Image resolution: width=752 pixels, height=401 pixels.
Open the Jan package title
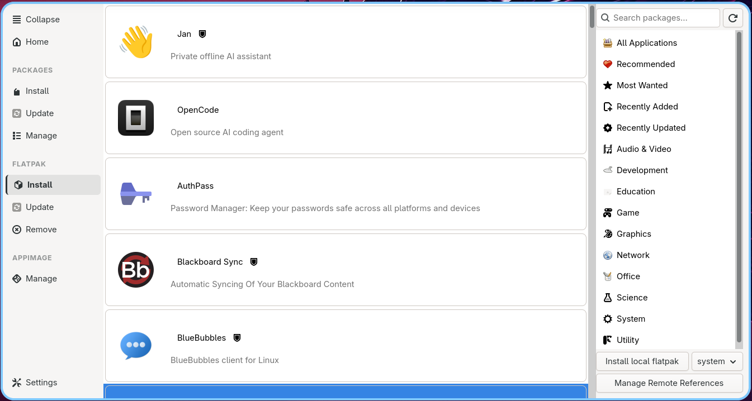[x=184, y=34]
